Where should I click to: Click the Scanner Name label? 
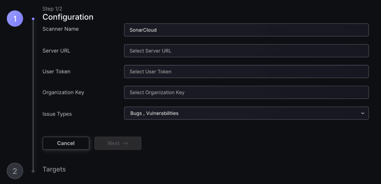61,29
